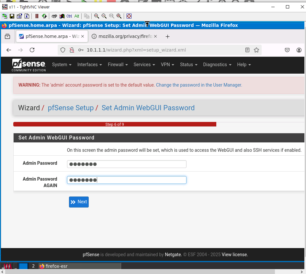This screenshot has height=274, width=306.
Task: Toggle the TightVNC full screen icon
Action: pos(129,16)
